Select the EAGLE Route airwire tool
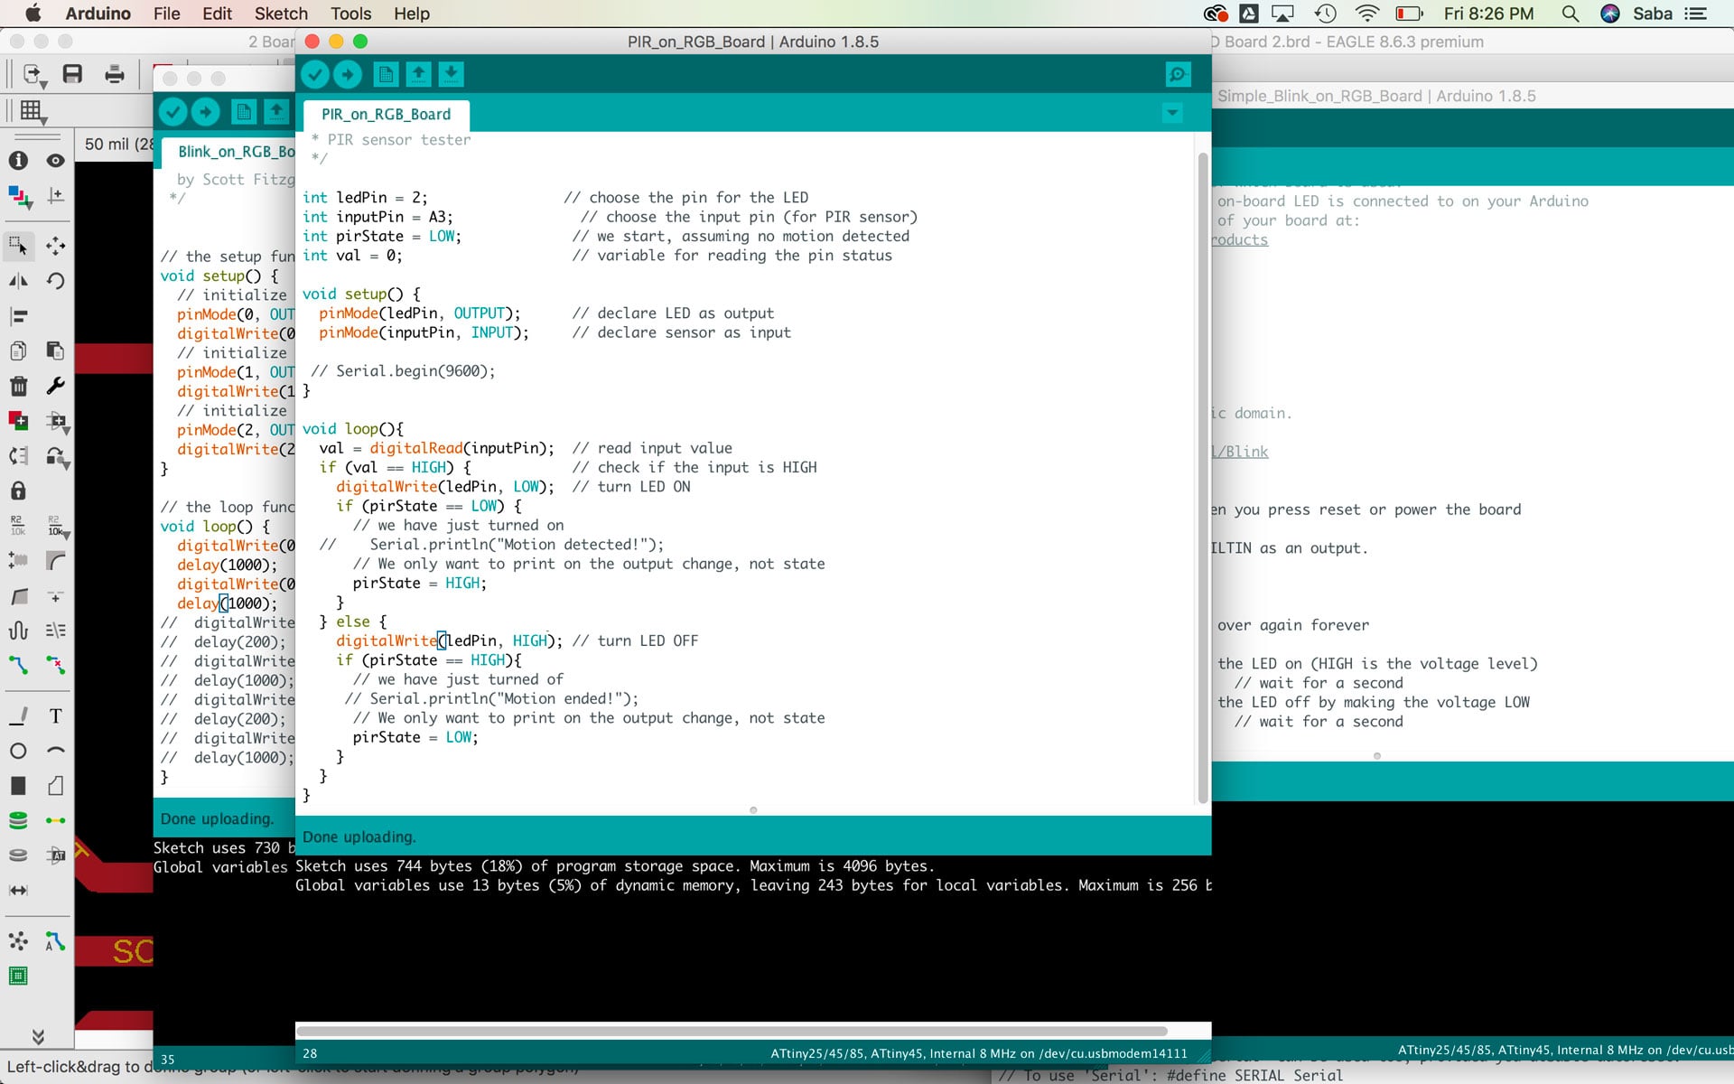 [18, 666]
